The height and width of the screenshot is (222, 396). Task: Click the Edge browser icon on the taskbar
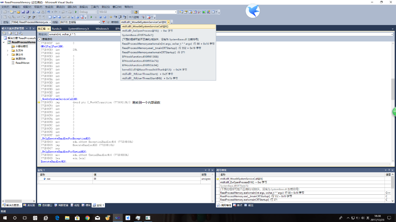click(57, 218)
